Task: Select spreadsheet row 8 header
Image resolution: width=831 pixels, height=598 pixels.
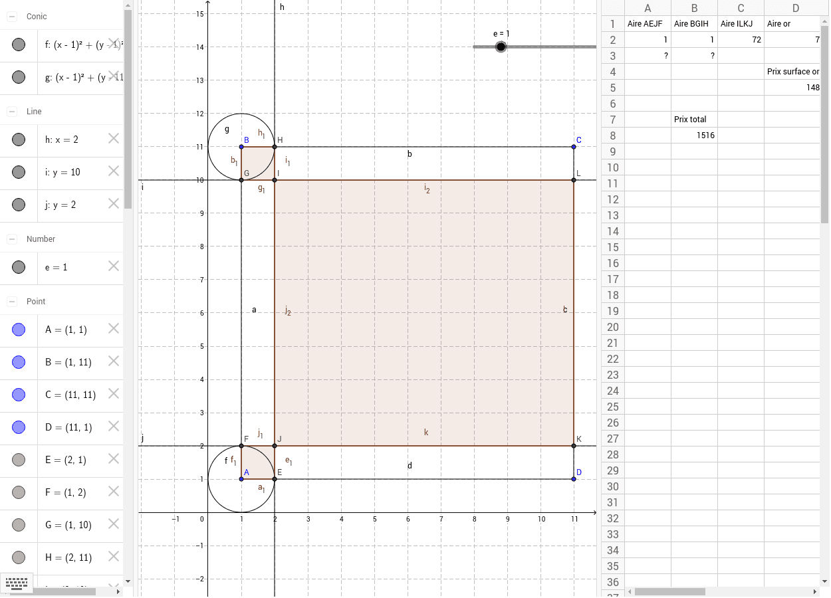Action: (613, 136)
